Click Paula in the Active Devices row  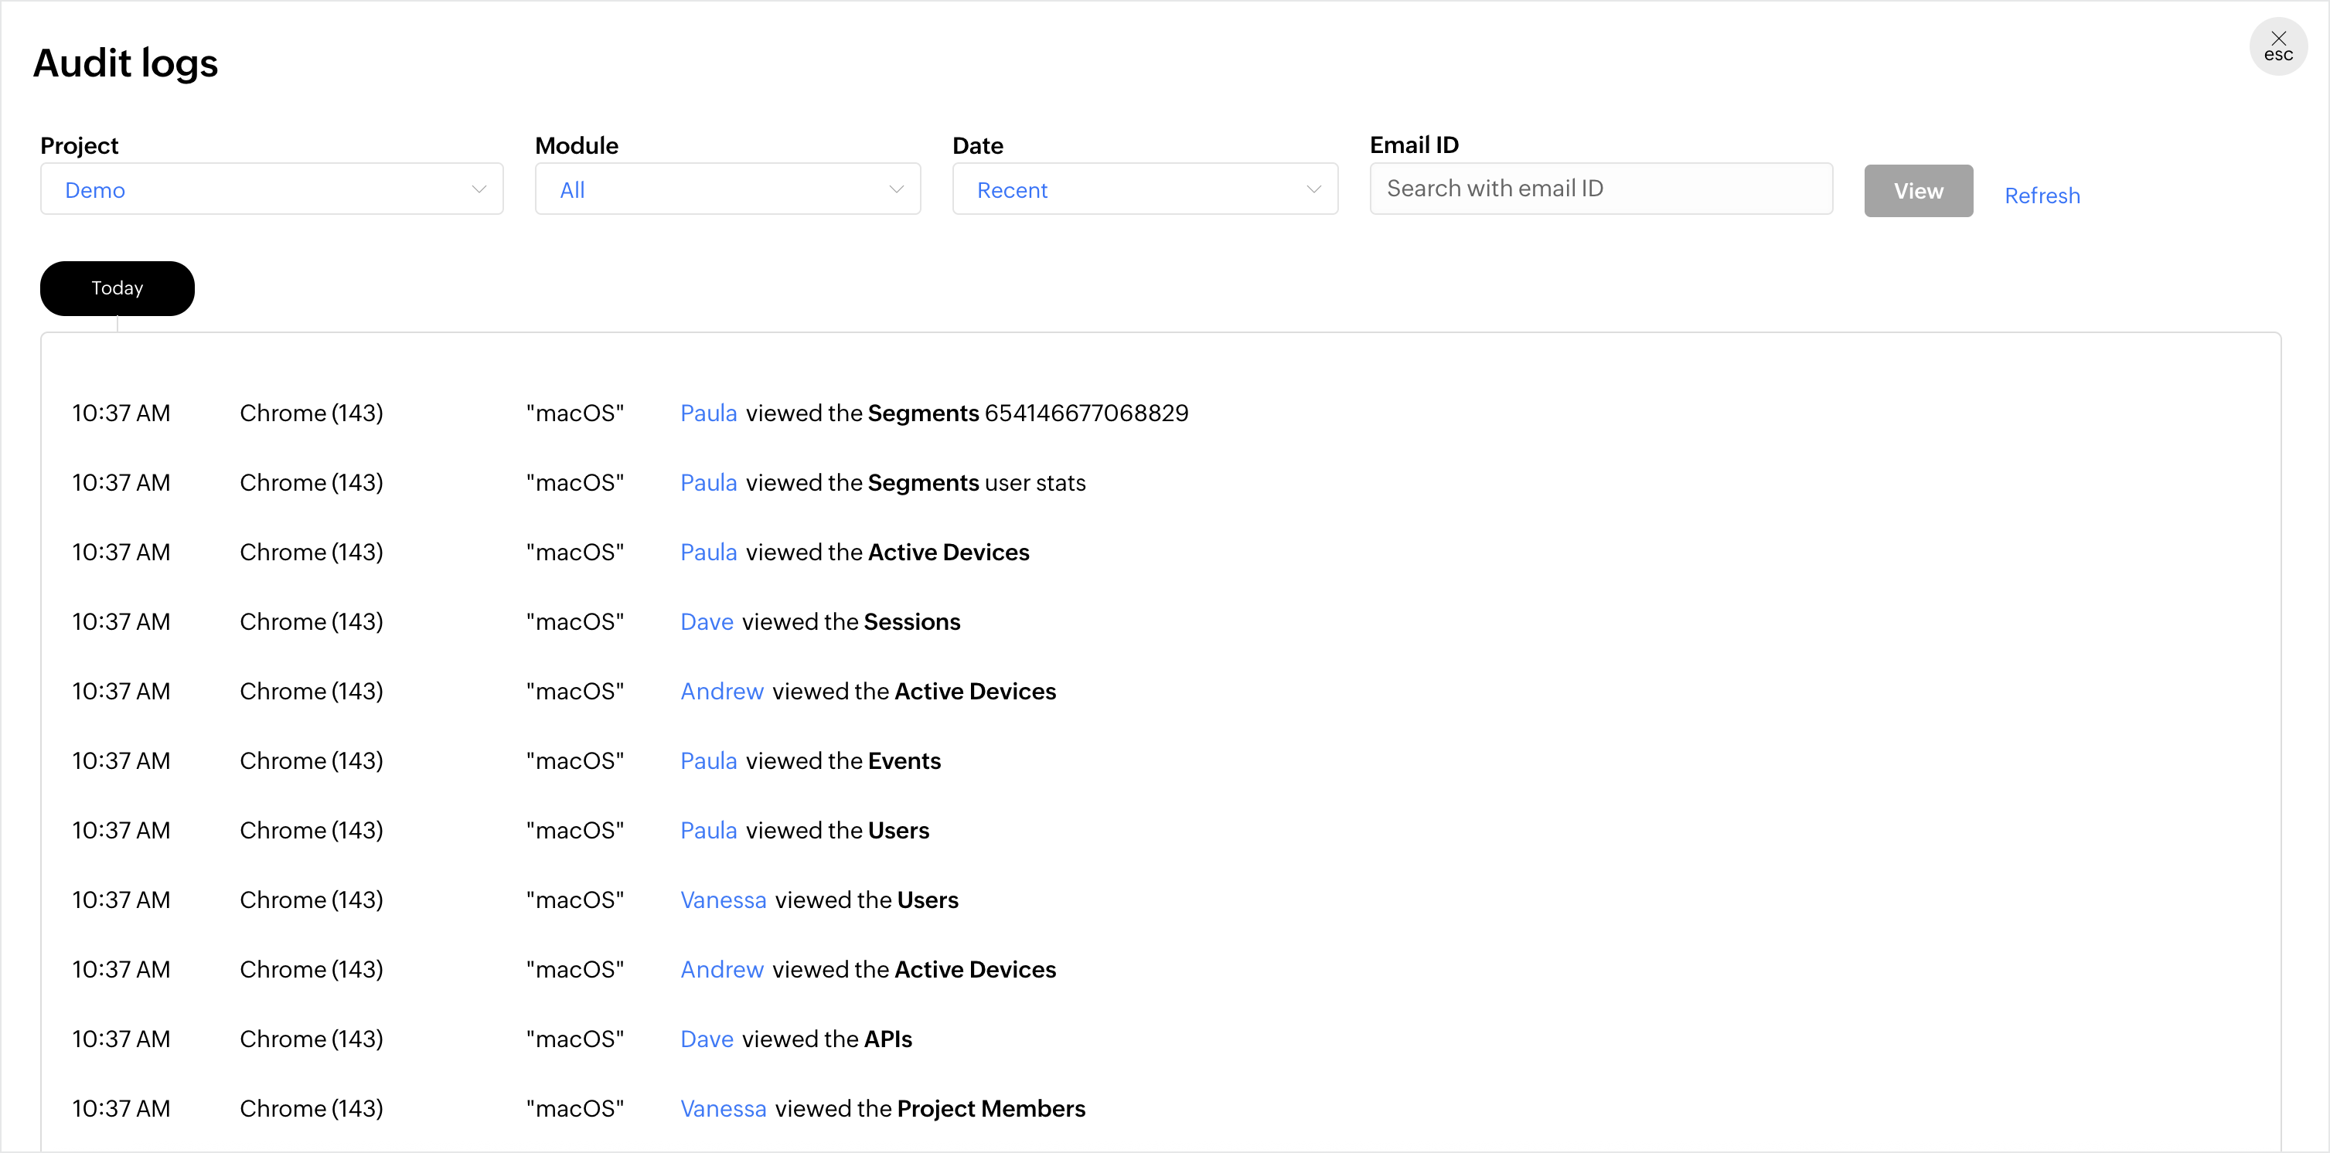point(707,553)
